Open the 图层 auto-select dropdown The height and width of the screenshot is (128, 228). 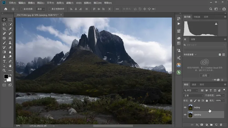coord(41,9)
